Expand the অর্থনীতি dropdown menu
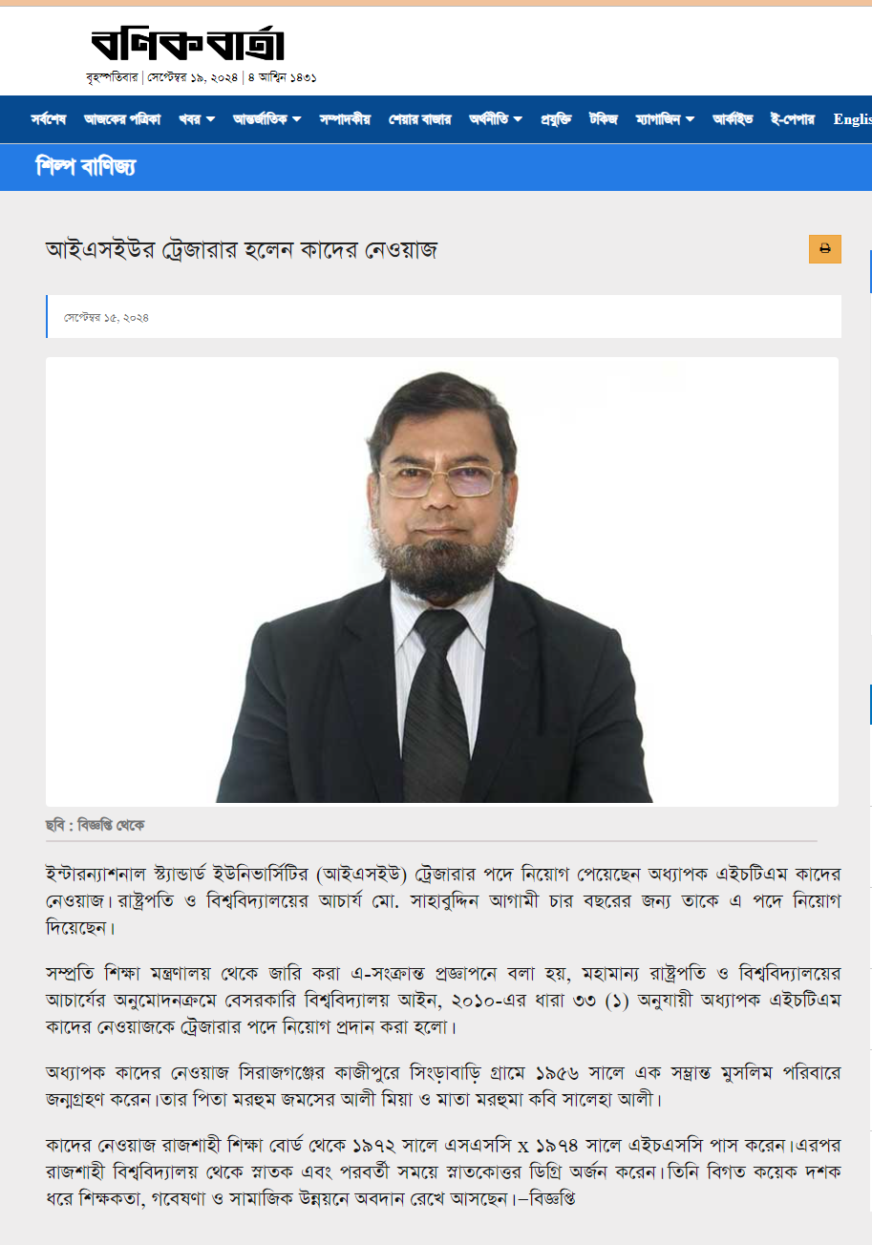872x1245 pixels. [496, 119]
